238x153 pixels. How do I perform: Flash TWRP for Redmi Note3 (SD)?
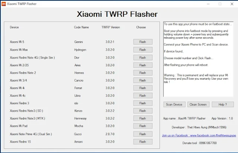point(143,111)
